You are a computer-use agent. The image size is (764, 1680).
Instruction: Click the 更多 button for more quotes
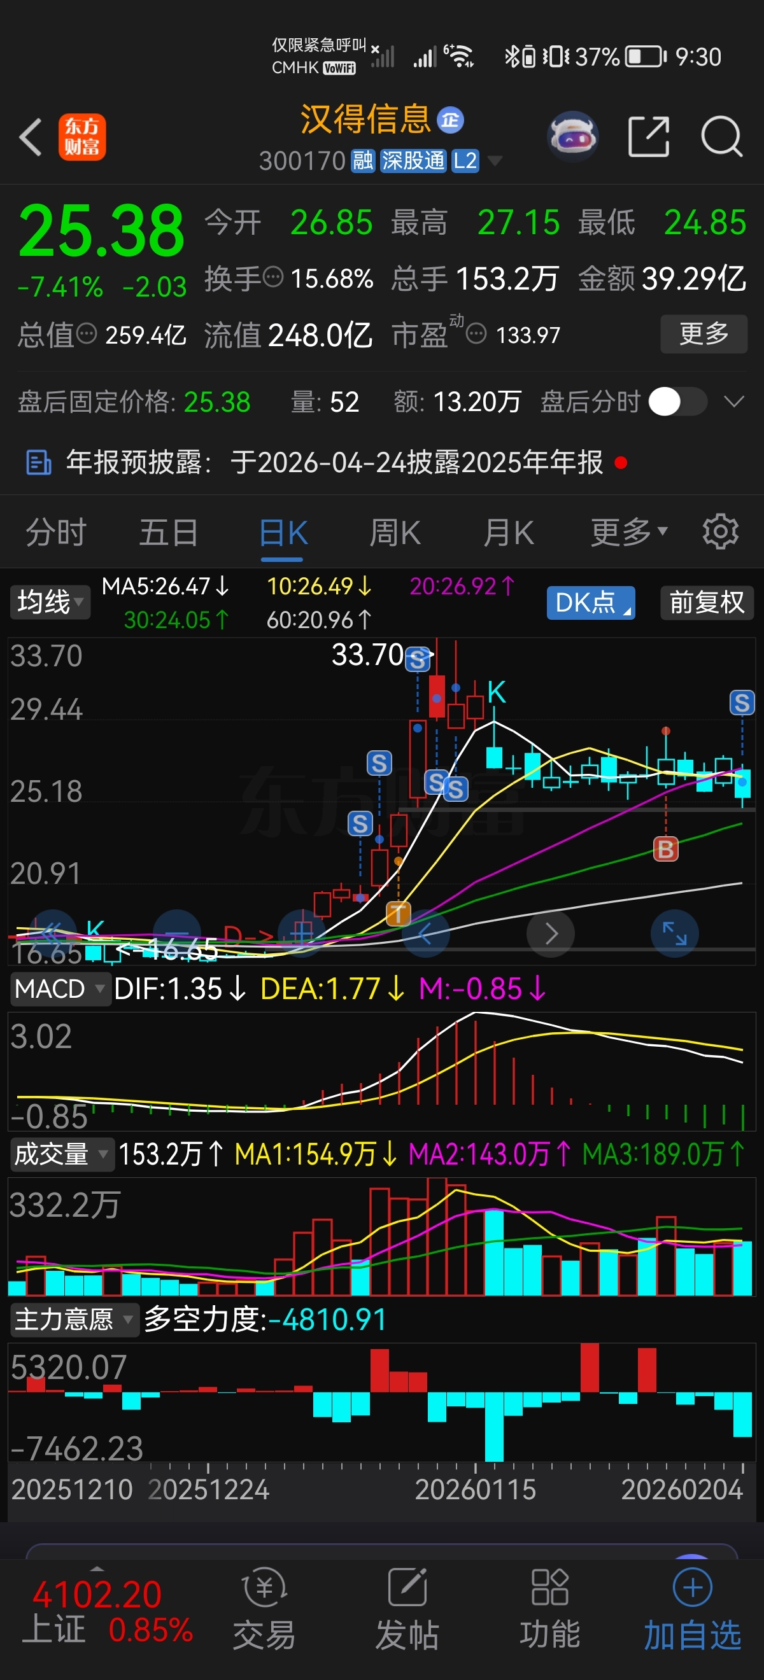(x=704, y=334)
